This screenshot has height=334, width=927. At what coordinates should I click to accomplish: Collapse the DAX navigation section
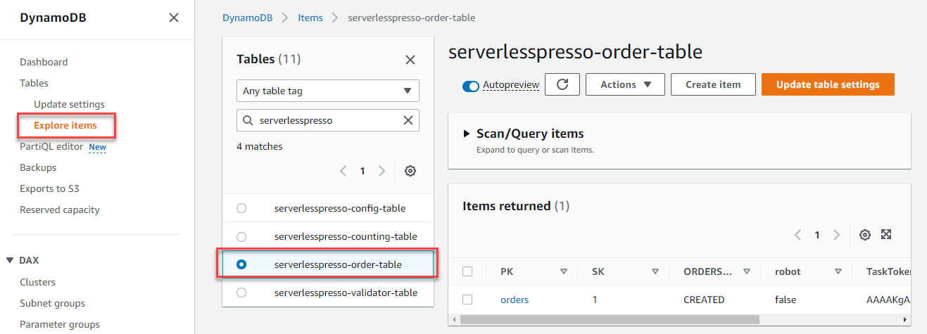tap(10, 260)
